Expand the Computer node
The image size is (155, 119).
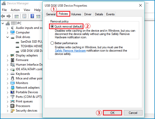pyautogui.click(x=8, y=33)
